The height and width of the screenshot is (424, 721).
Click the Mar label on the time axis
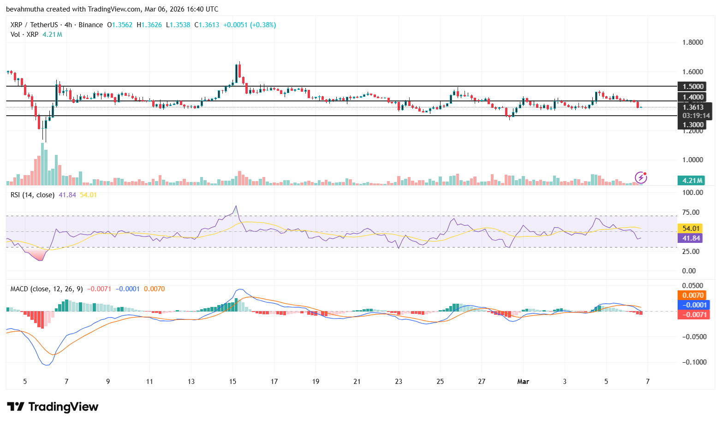(x=523, y=382)
